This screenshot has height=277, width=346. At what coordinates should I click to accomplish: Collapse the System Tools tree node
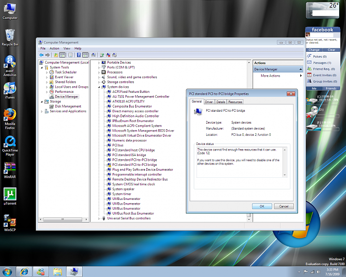pyautogui.click(x=42, y=67)
